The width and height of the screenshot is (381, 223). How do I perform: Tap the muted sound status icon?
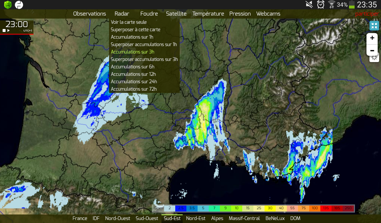309,4
